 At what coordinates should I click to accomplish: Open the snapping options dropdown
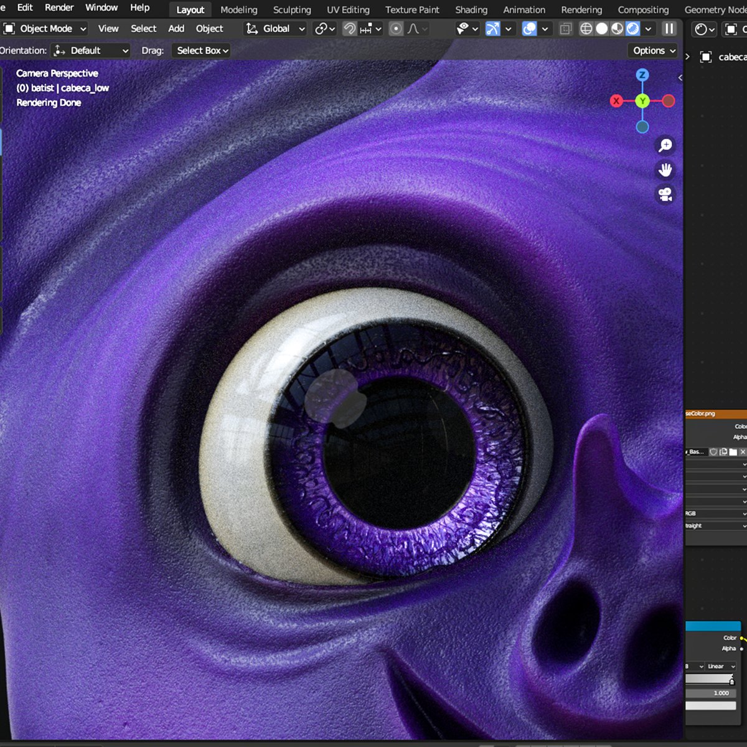tap(370, 29)
